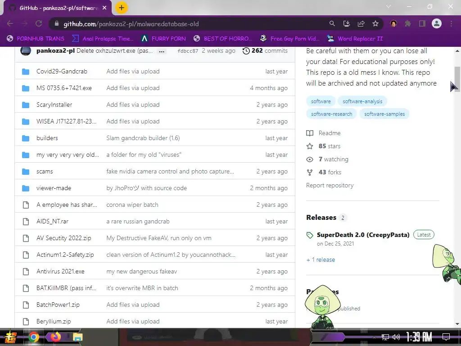Click the page vertical scrollbar thumb
Image resolution: width=461 pixels, height=346 pixels.
(x=457, y=79)
